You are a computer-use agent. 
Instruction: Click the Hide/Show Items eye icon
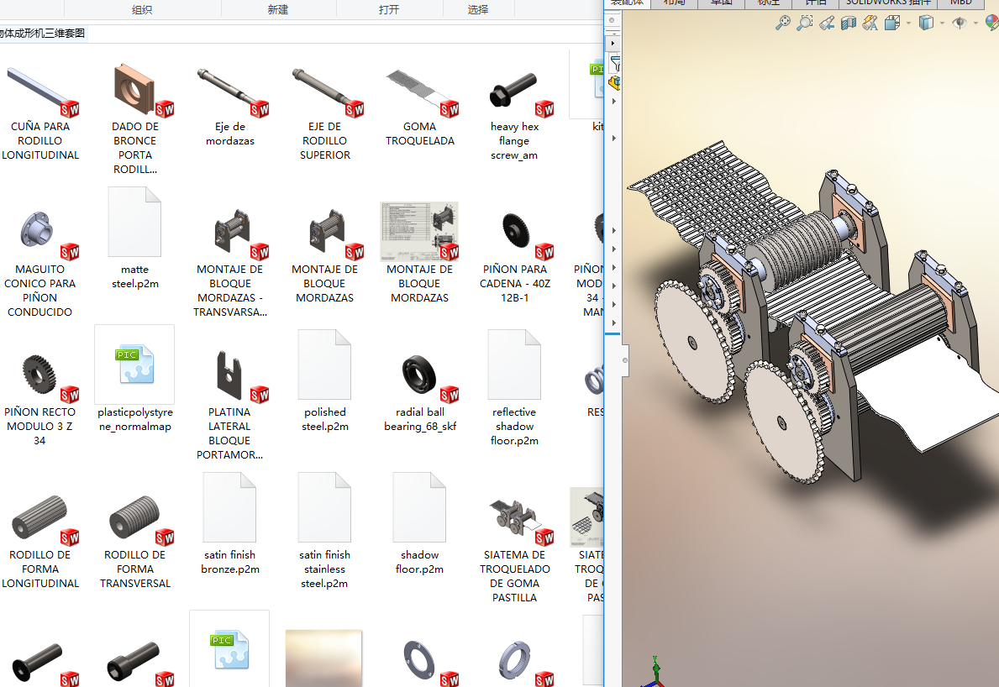(959, 23)
